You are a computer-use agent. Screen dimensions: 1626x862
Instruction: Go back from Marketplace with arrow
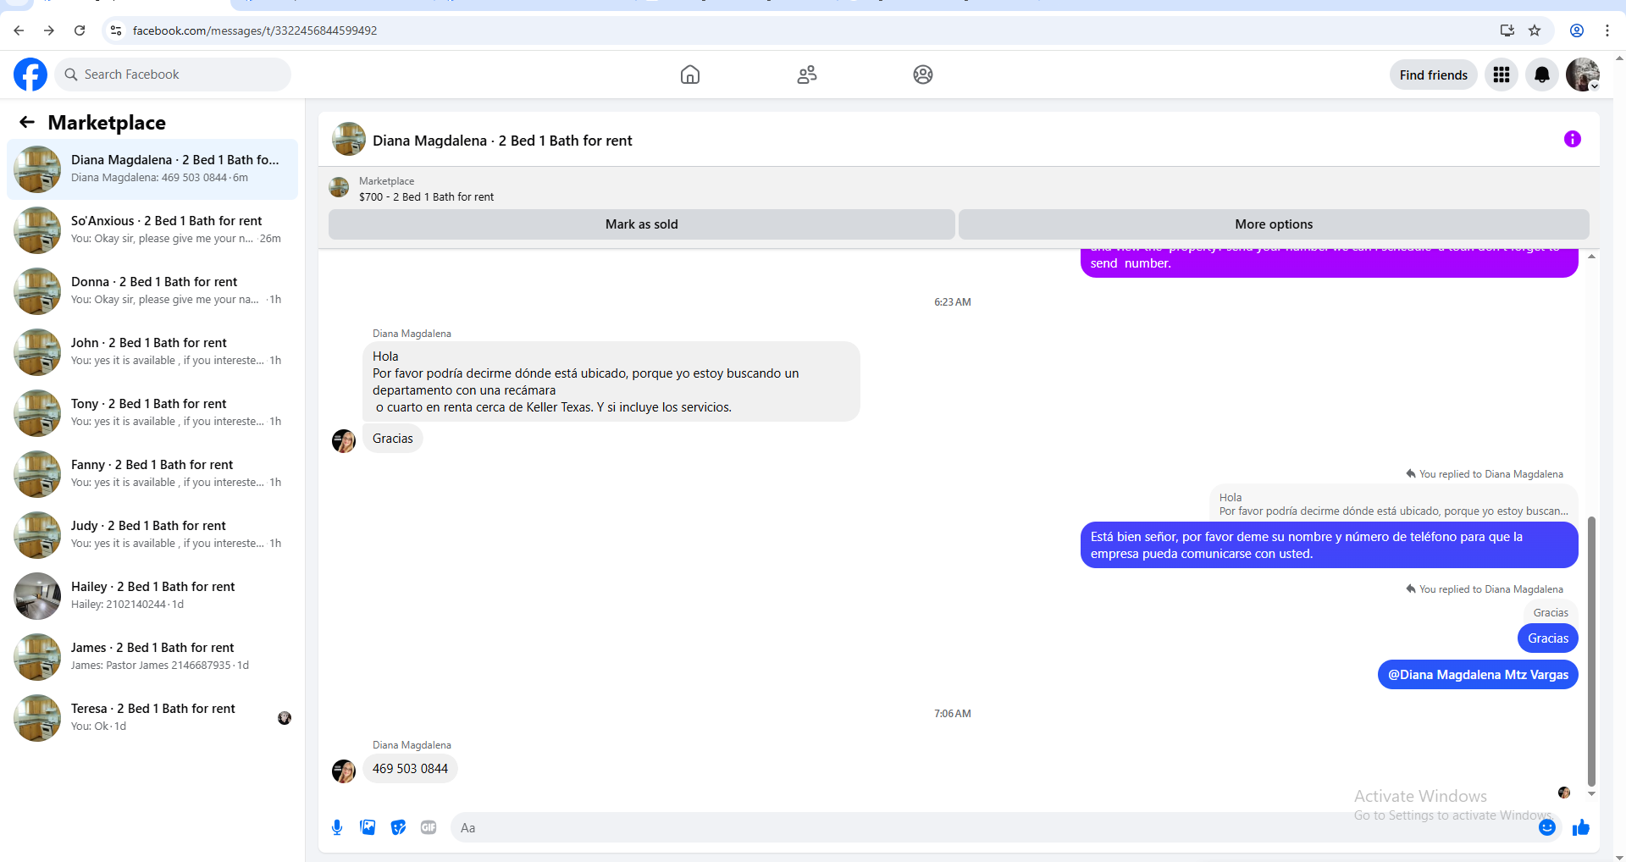pos(27,123)
